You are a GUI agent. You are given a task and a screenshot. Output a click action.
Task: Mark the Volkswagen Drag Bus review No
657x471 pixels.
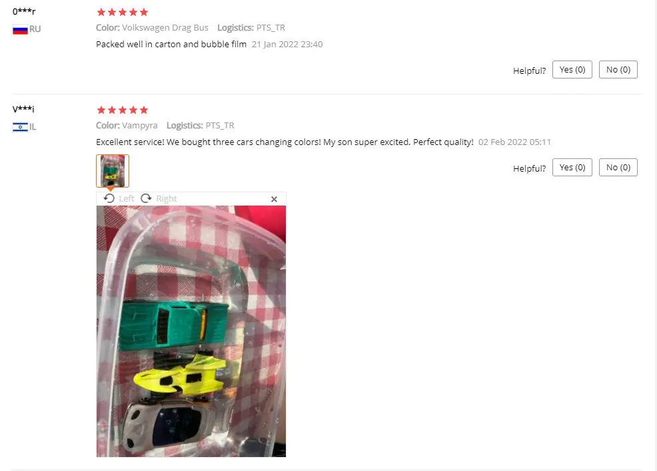[x=618, y=69]
